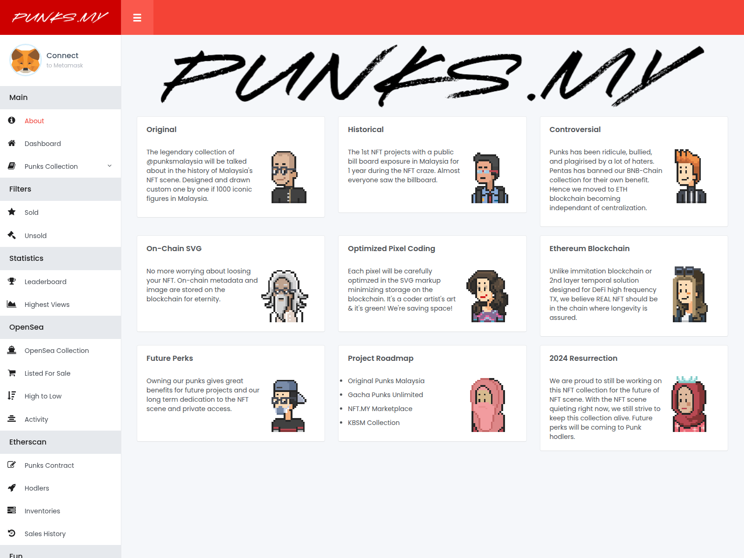744x558 pixels.
Task: Open the Activity link
Action: [60, 419]
